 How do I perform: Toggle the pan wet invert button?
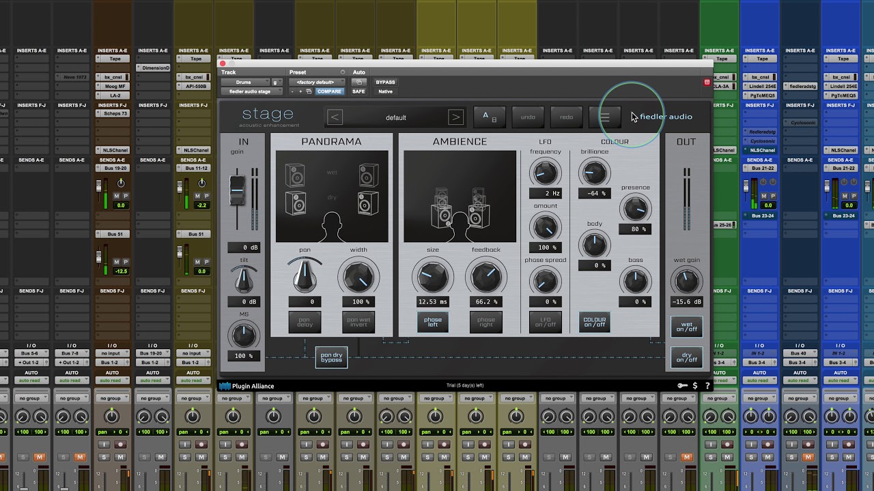358,322
